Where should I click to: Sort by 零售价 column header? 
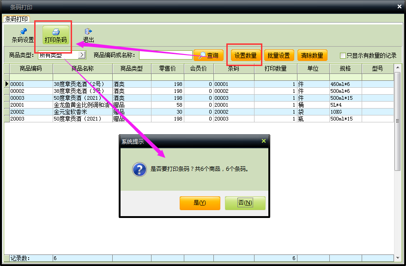[167, 68]
